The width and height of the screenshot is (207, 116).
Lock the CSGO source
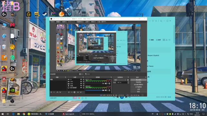[x=83, y=83]
